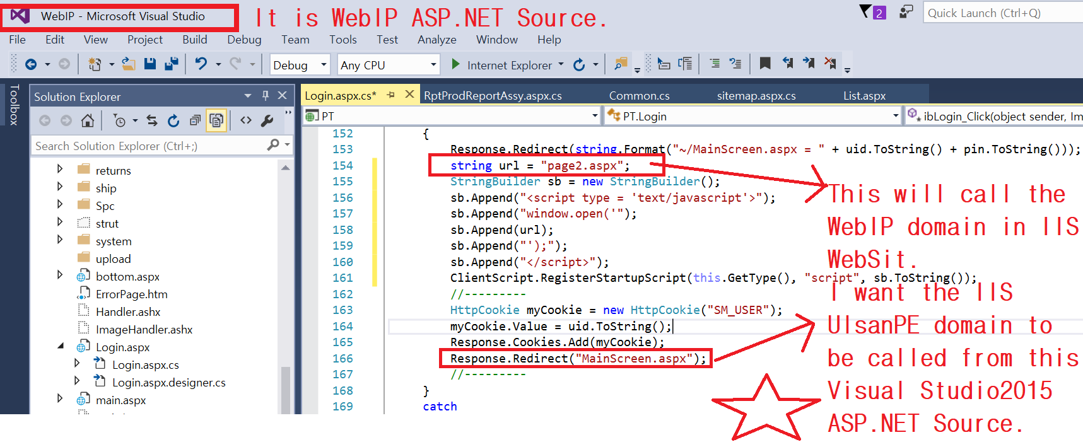Go to the previous bookmark icon
1083x447 pixels.
788,64
